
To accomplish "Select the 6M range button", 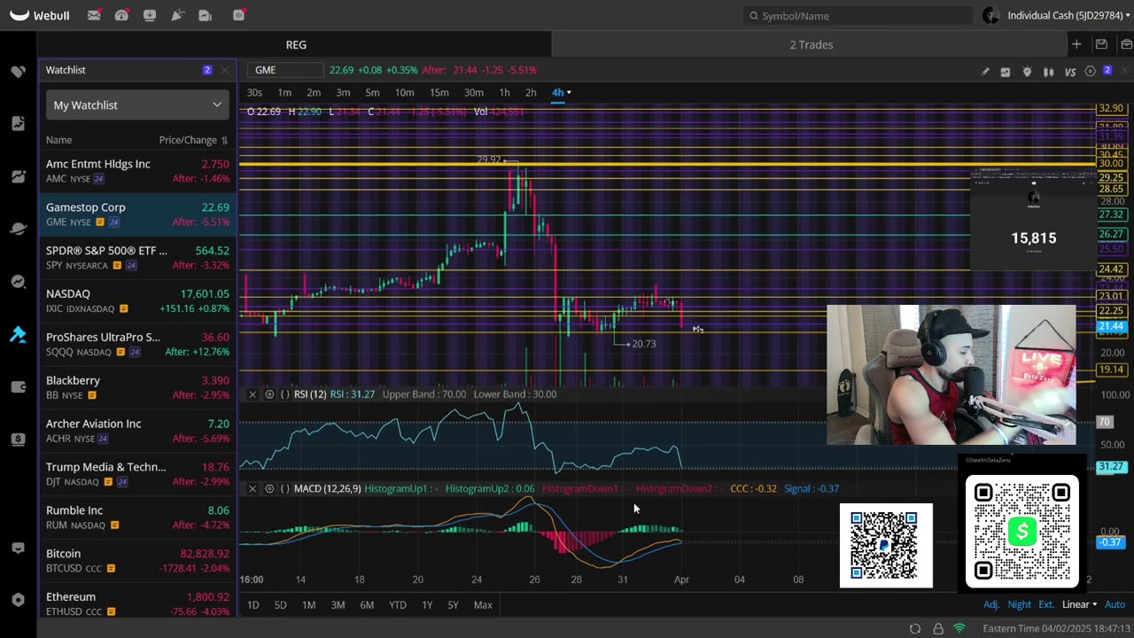I will tap(367, 604).
